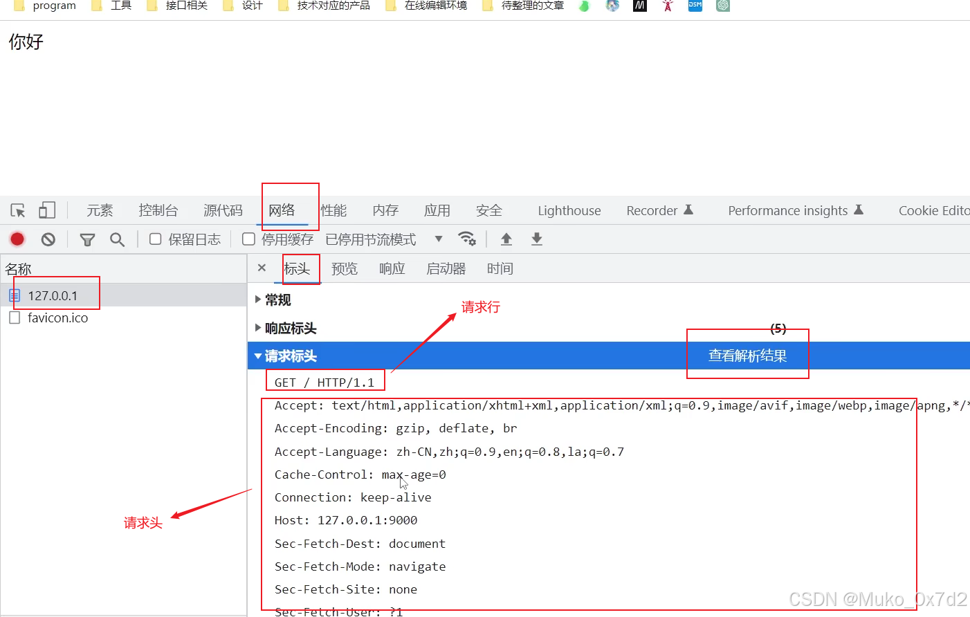Click the red figure bookmark icon

668,6
